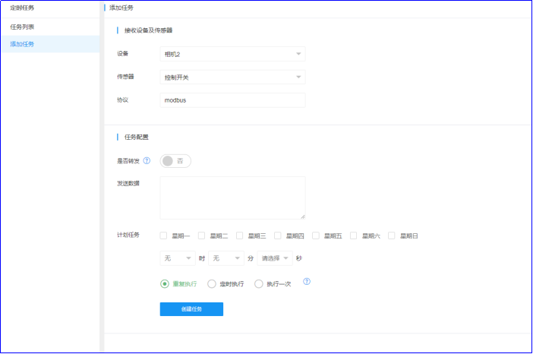
Task: Click the 接收设备及传感器 section title
Action: point(148,30)
